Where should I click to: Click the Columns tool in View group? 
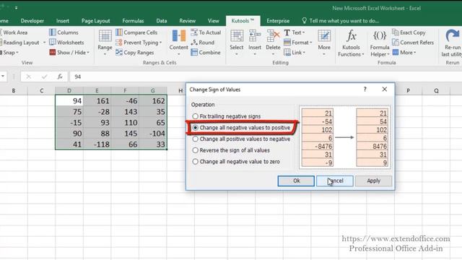(x=64, y=32)
